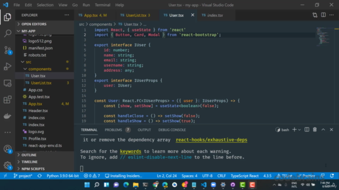339x190 pixels.
Task: Click the Prettier status bar item
Action: click(x=306, y=176)
